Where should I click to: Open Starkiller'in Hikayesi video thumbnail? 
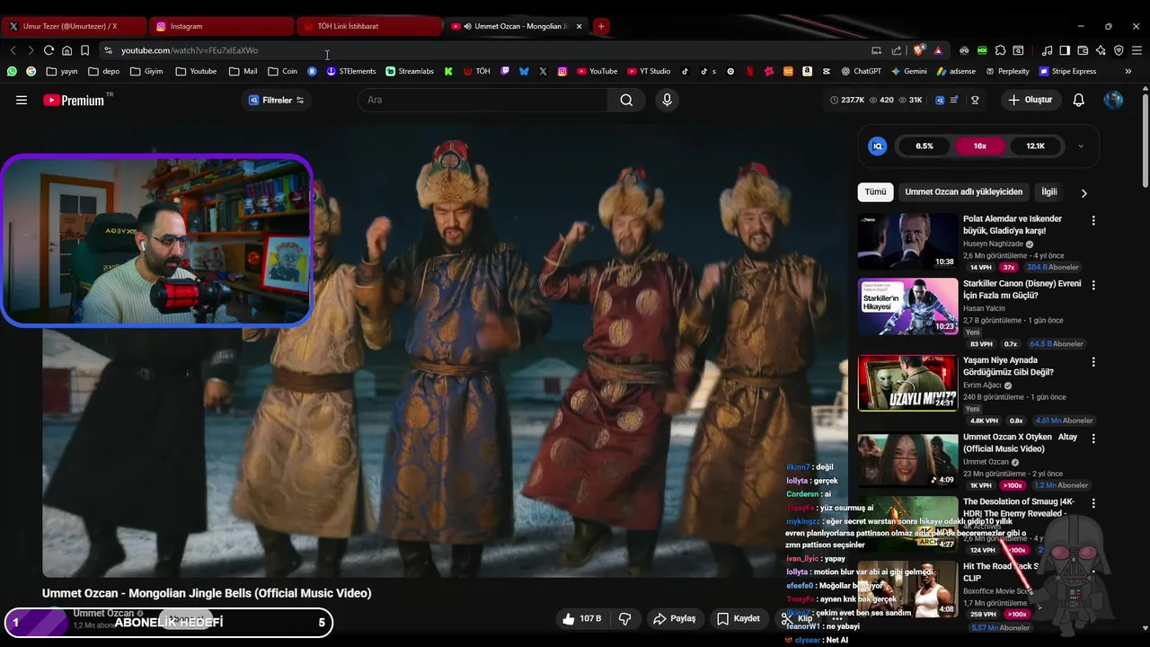[x=907, y=306]
